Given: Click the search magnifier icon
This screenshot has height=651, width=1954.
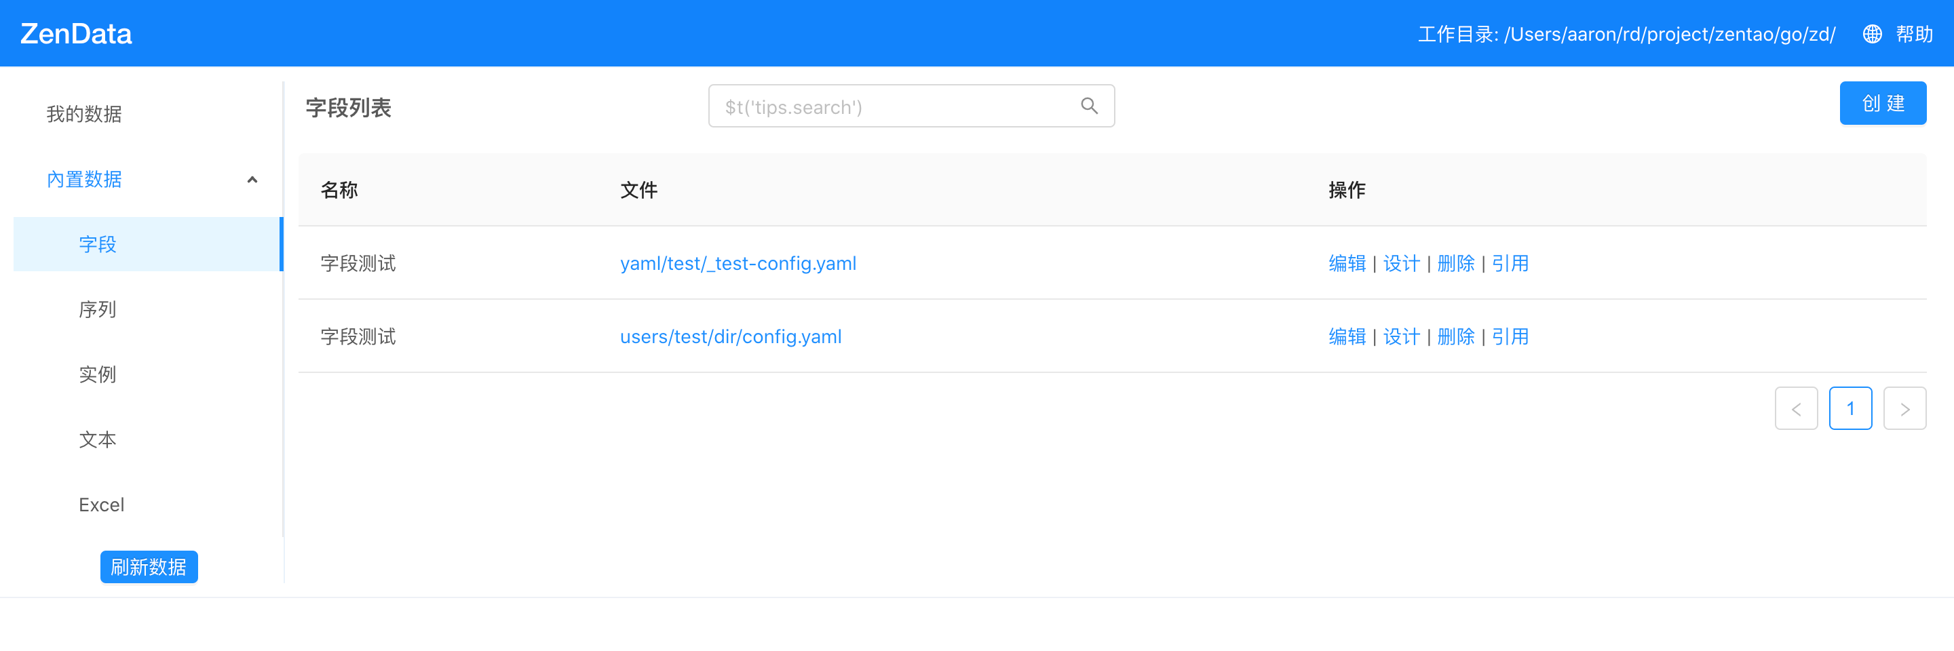Looking at the screenshot, I should tap(1088, 106).
